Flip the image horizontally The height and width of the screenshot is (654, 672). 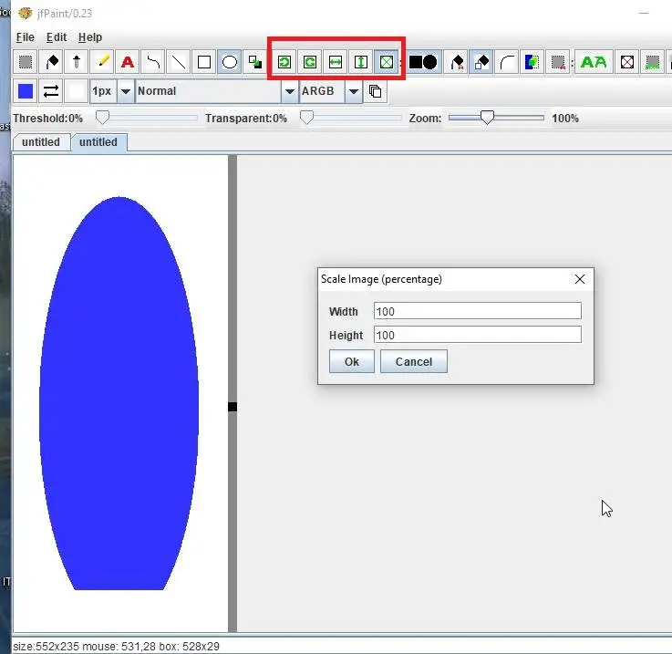tap(336, 62)
